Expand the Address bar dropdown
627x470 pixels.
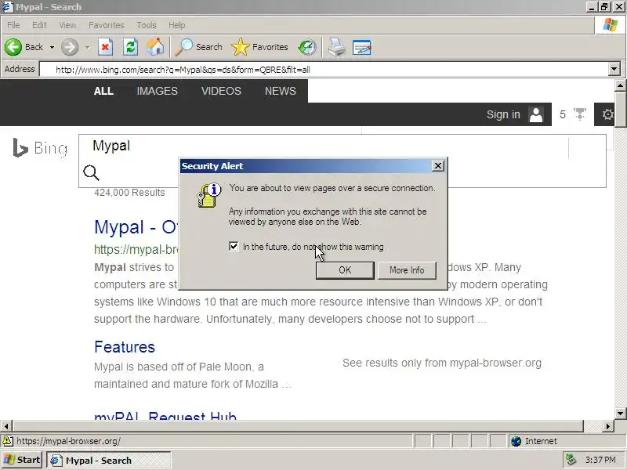coord(614,69)
